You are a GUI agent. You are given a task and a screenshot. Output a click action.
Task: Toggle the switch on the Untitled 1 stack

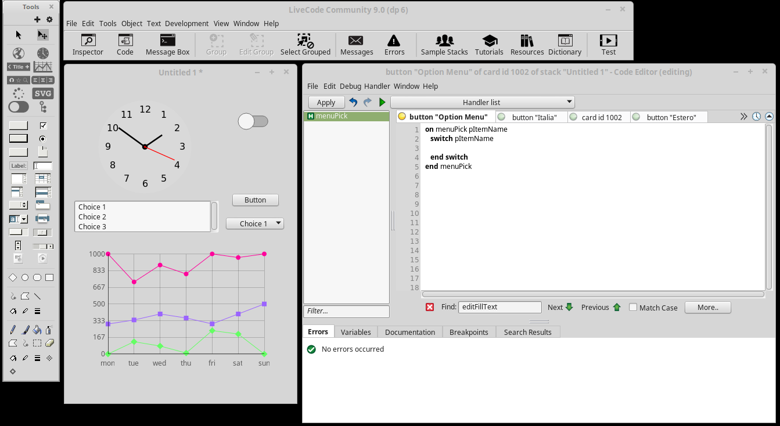click(x=253, y=121)
